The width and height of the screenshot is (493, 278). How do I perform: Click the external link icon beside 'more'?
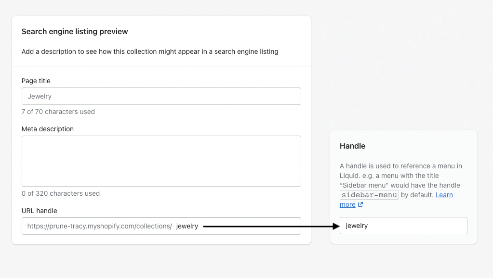tap(360, 205)
